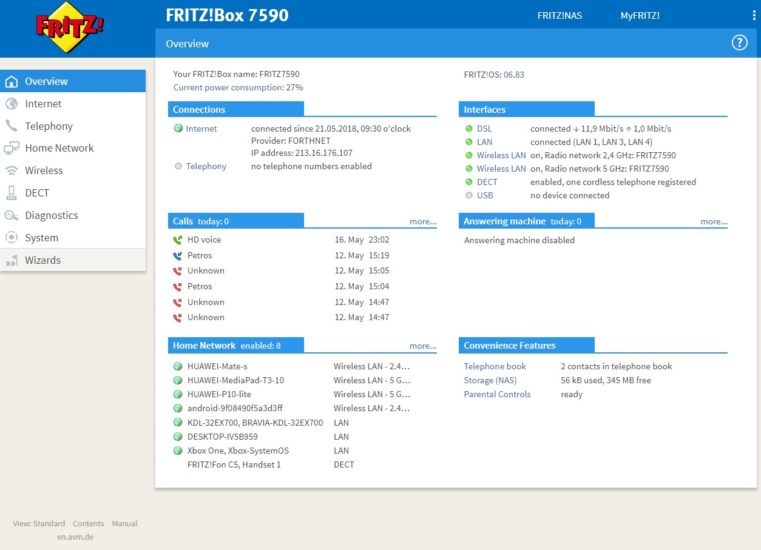Click View: Standard in the footer
Screen dimensions: 761x550
point(39,523)
